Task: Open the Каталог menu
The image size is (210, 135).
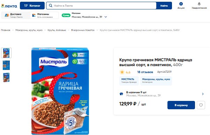Action: [x=32, y=6]
